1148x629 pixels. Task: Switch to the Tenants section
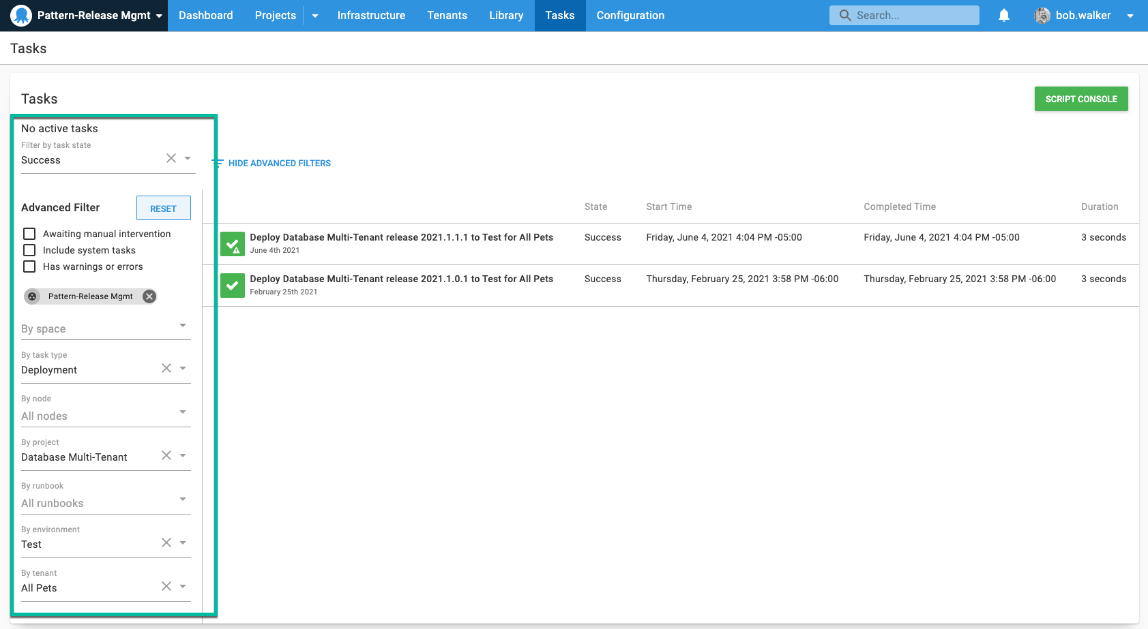(447, 15)
